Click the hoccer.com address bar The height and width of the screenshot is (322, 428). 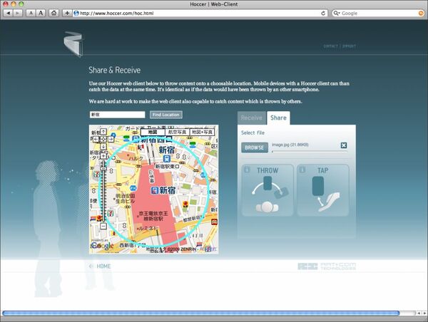coord(199,13)
